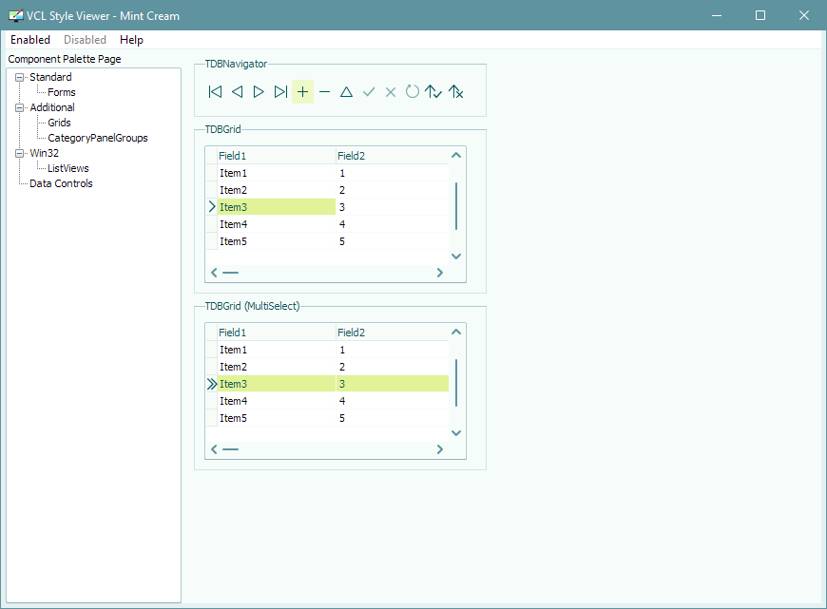The height and width of the screenshot is (609, 827).
Task: Click the prior record navigator arrow
Action: click(x=237, y=92)
